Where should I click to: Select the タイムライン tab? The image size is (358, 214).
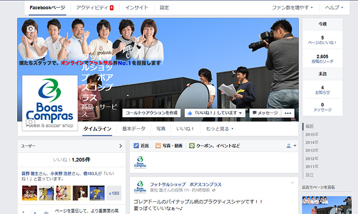pyautogui.click(x=97, y=129)
